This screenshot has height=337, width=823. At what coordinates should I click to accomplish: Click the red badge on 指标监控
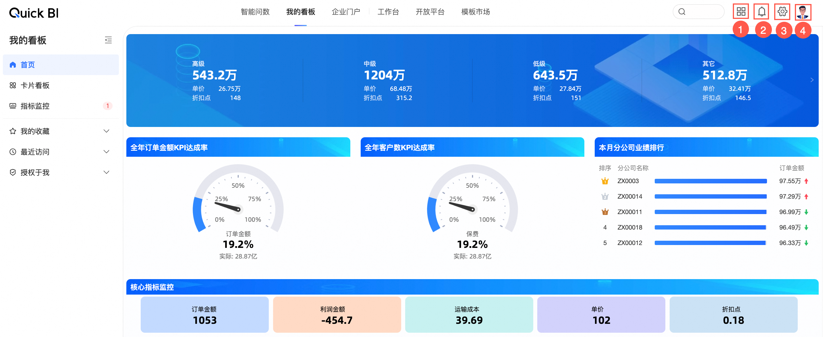click(108, 106)
